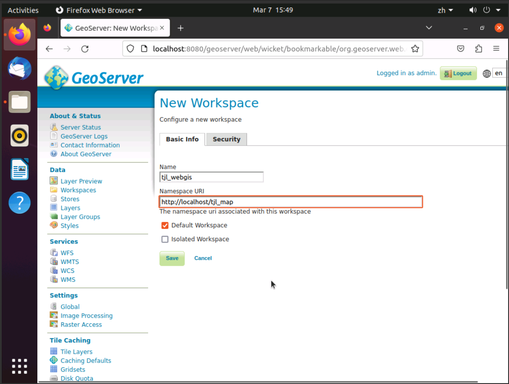Save the new workspace
The height and width of the screenshot is (384, 509).
tap(172, 258)
